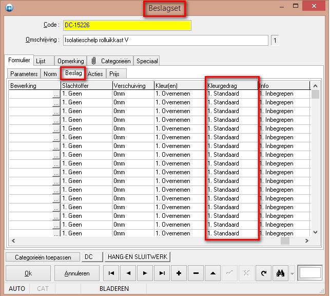
Task: Click BLADEREN in the status bar
Action: pos(114,289)
